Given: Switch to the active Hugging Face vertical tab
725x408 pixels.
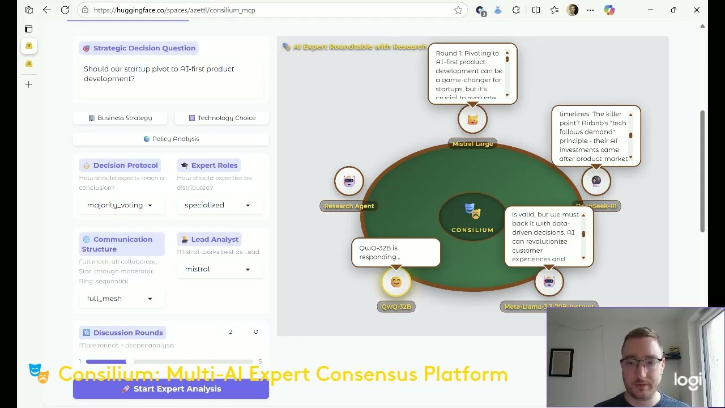Looking at the screenshot, I should (x=29, y=46).
